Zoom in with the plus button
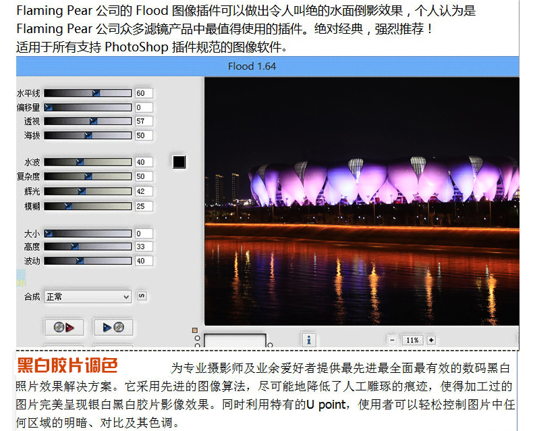 point(431,340)
